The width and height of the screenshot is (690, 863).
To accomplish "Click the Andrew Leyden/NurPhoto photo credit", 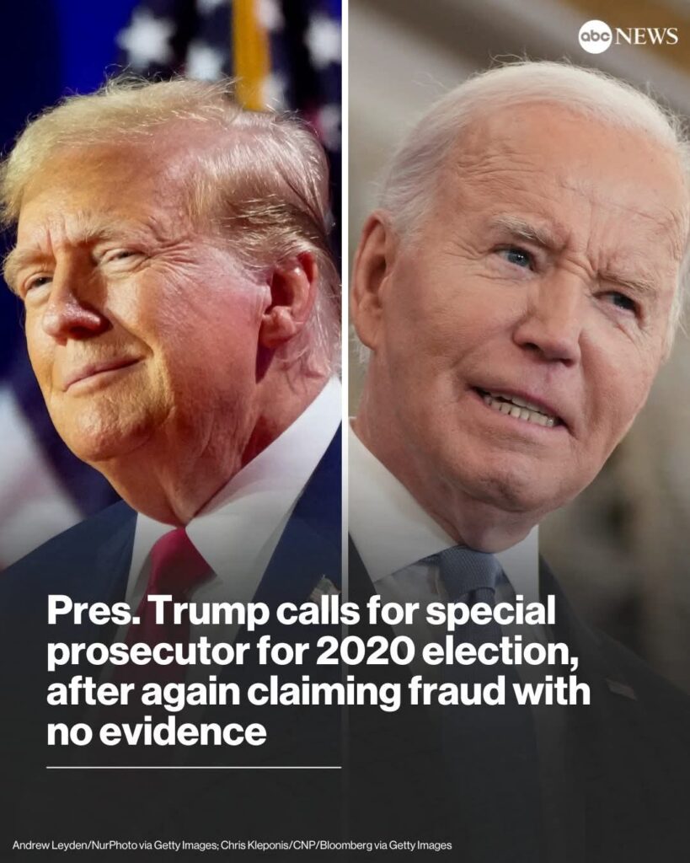I will coord(115,844).
